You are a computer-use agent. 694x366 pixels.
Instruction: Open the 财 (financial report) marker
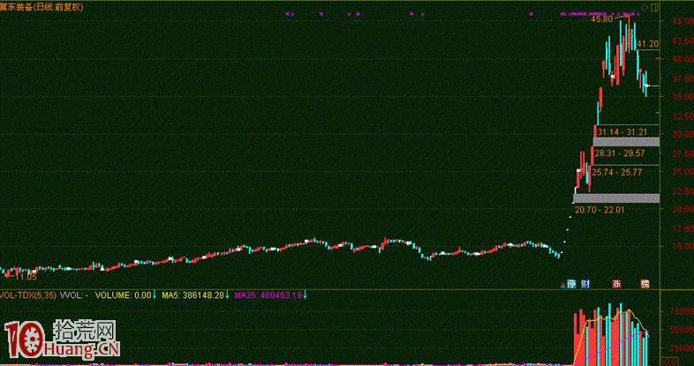coord(585,284)
